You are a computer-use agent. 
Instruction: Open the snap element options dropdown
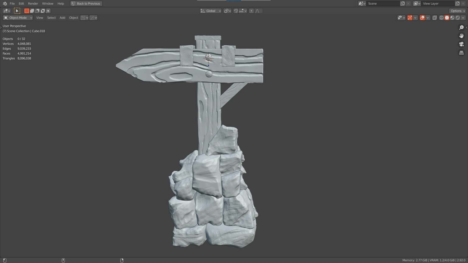click(243, 11)
